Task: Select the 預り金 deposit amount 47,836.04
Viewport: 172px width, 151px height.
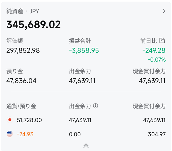Action: [x=21, y=81]
